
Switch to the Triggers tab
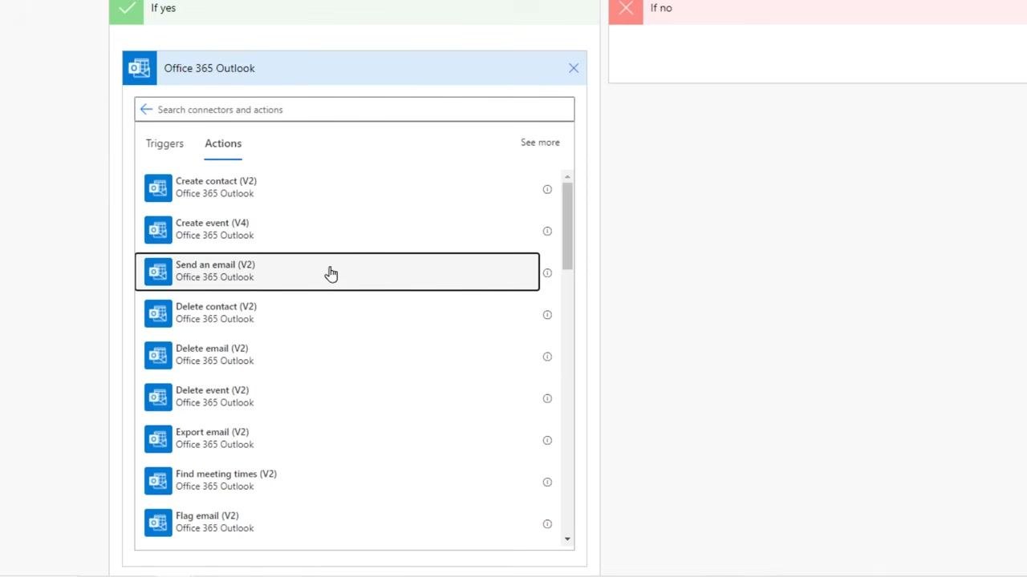[164, 143]
